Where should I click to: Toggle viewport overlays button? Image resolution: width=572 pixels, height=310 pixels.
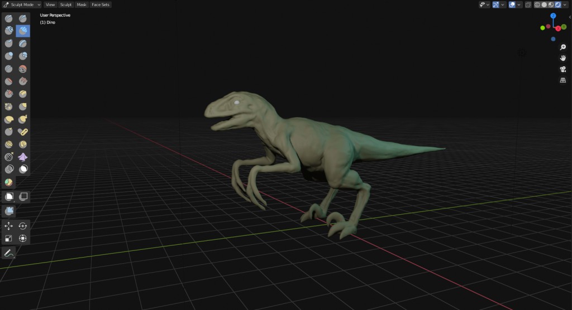click(x=512, y=4)
